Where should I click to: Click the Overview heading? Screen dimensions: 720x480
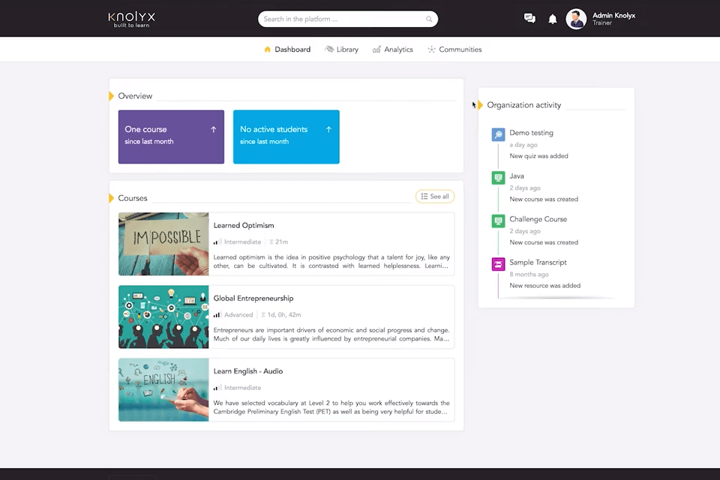pos(135,96)
